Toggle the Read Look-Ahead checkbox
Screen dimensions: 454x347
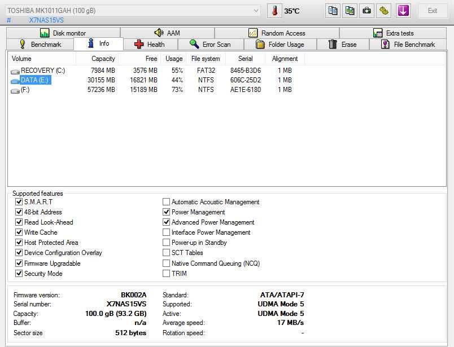[19, 222]
